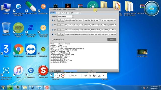The image size is (161, 90).
Task: Click the CSC file path field
Action: tap(91, 34)
